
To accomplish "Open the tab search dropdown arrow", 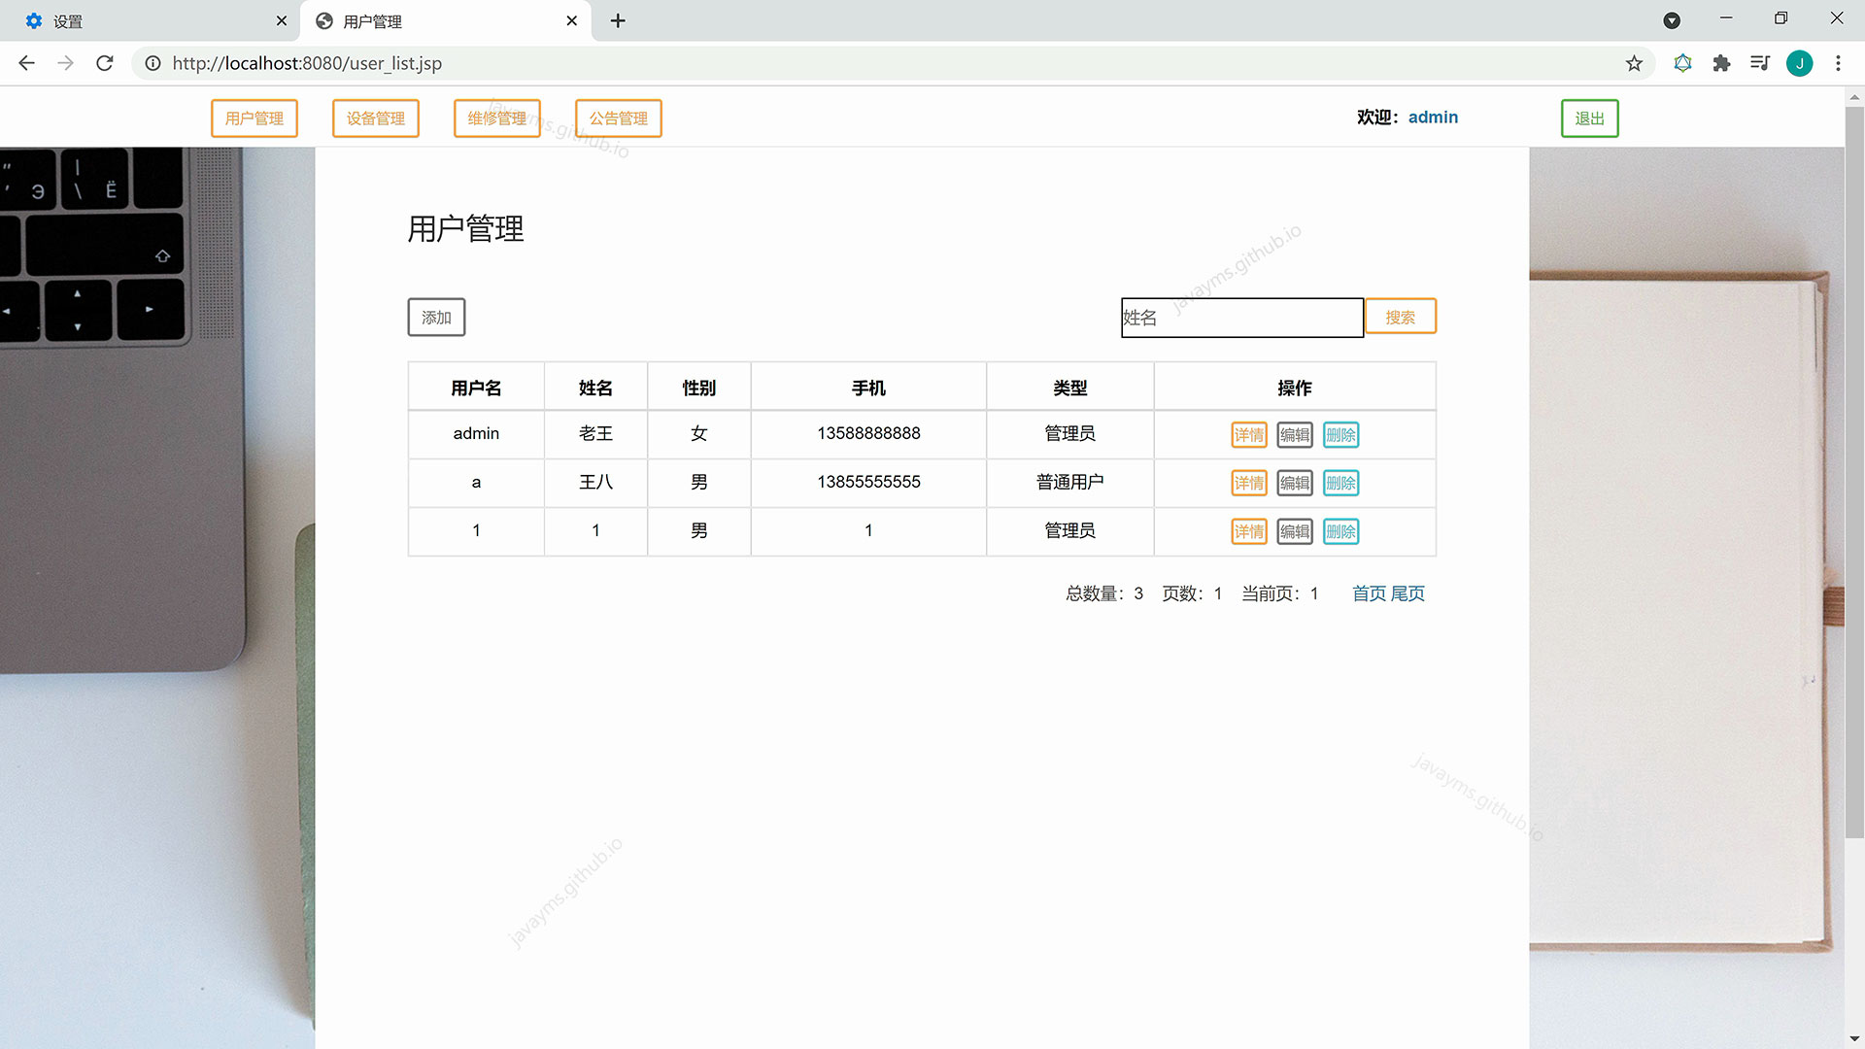I will (1672, 20).
